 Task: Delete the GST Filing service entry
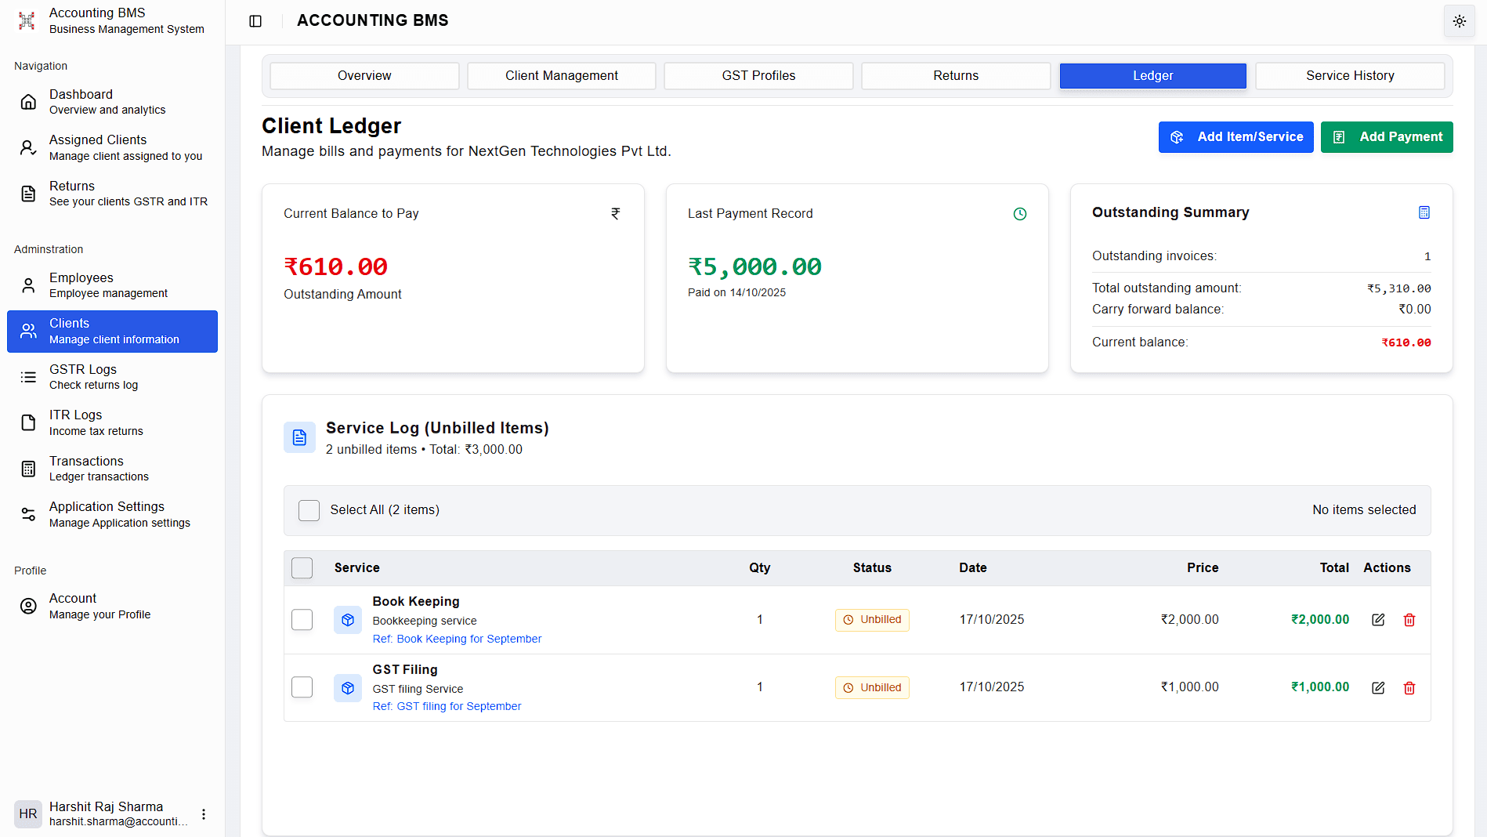pos(1409,687)
